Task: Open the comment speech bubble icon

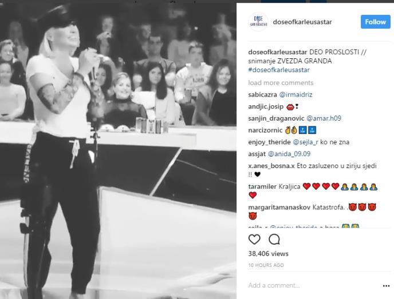Action: [x=274, y=240]
